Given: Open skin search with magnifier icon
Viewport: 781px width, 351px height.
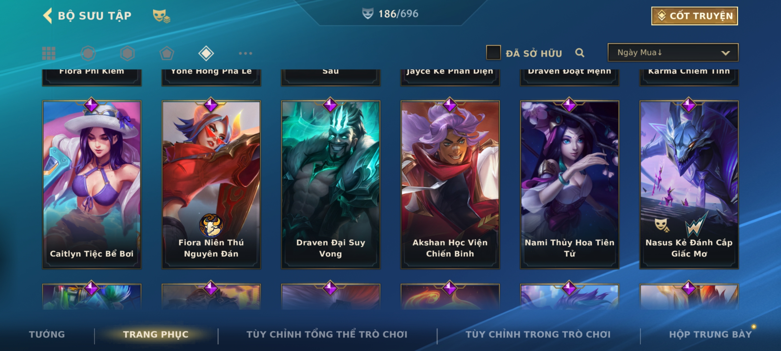Looking at the screenshot, I should coord(580,53).
